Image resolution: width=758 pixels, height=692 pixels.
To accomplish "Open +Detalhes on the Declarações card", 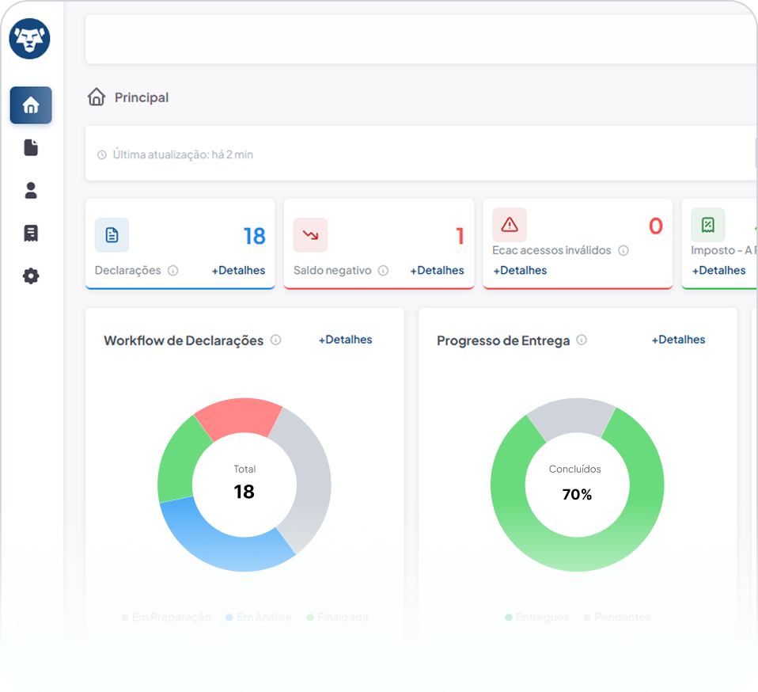I will 238,271.
